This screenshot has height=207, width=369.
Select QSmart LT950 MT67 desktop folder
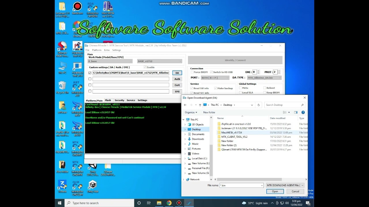click(x=108, y=168)
